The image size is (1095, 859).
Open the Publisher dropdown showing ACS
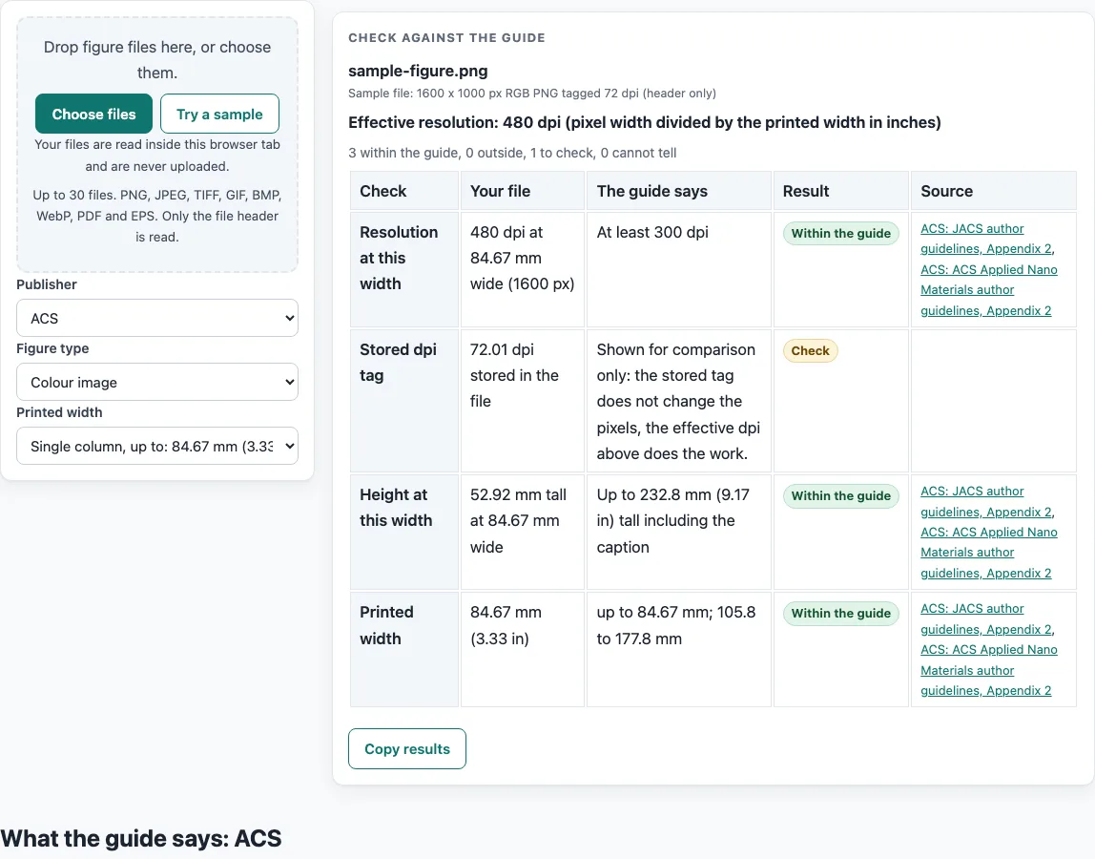click(x=157, y=318)
